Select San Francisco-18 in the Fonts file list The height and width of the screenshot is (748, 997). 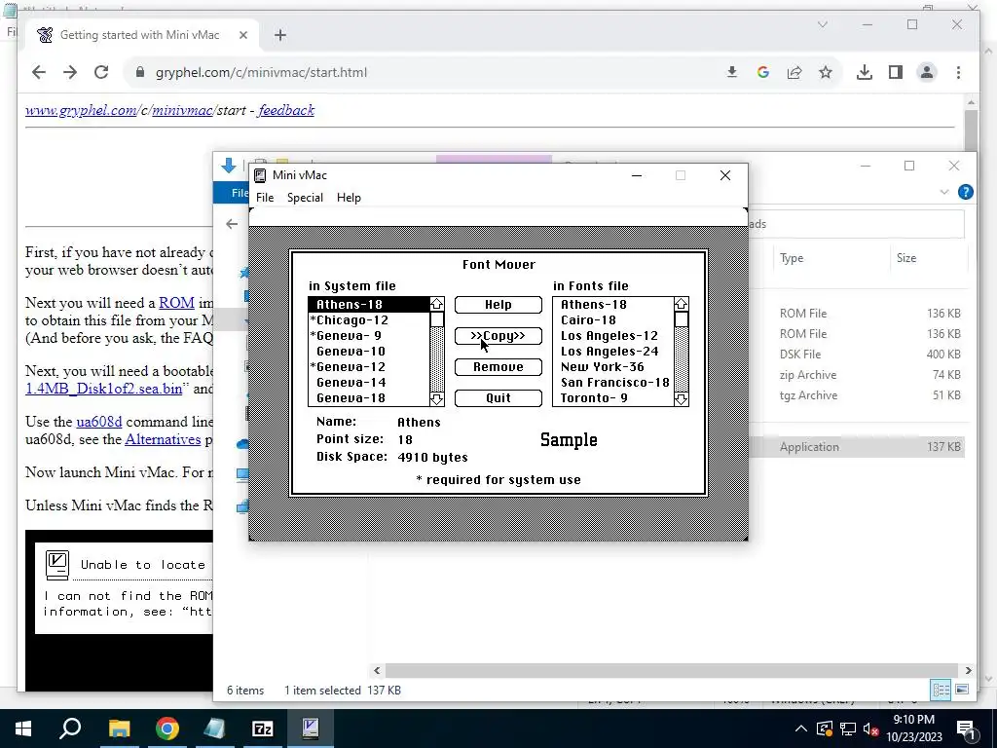tap(613, 382)
